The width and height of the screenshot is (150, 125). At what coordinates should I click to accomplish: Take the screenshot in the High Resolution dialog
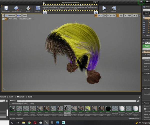pyautogui.click(x=96, y=13)
